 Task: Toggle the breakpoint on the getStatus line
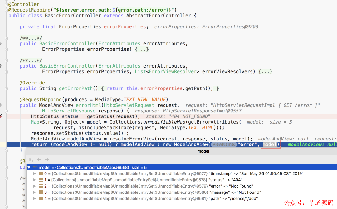1,116
